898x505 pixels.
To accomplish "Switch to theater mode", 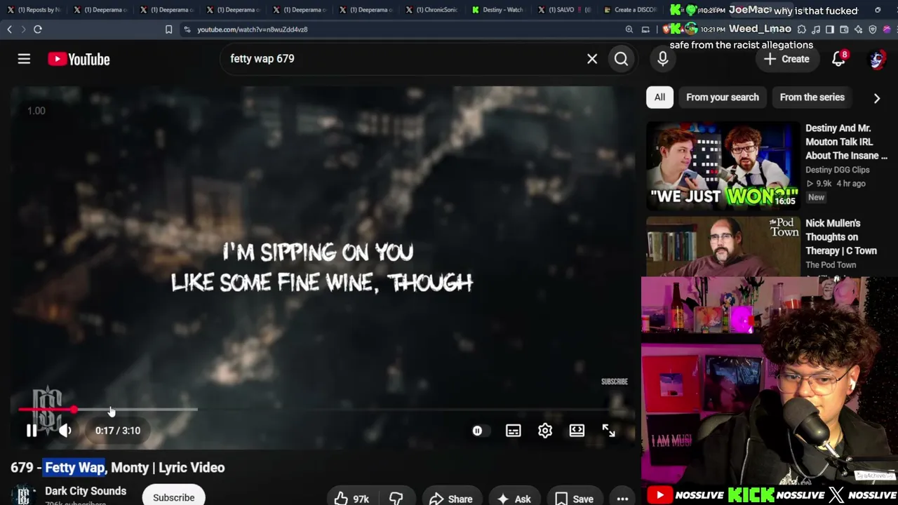I will pyautogui.click(x=577, y=431).
